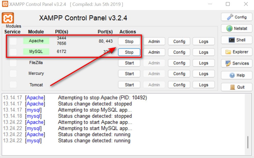Stop the MySQL module

129,52
